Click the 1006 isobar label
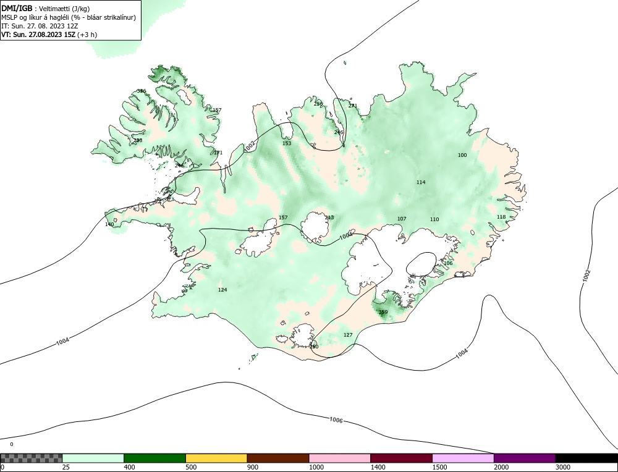The height and width of the screenshot is (472, 618). (x=336, y=420)
